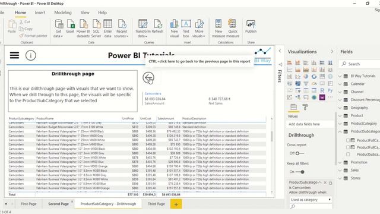Turn on Cross-report drillthrough toggle
380x214 pixels.
300,153
